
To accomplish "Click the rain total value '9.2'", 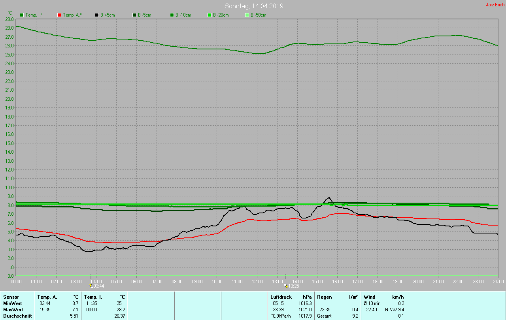I will 355,316.
